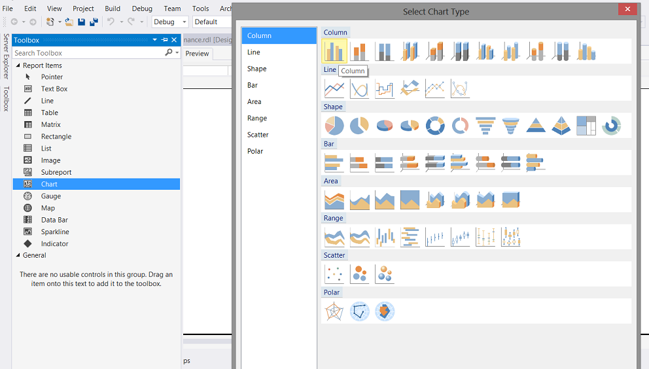The image size is (649, 369).
Task: Collapse the Report Items group
Action: coord(18,65)
